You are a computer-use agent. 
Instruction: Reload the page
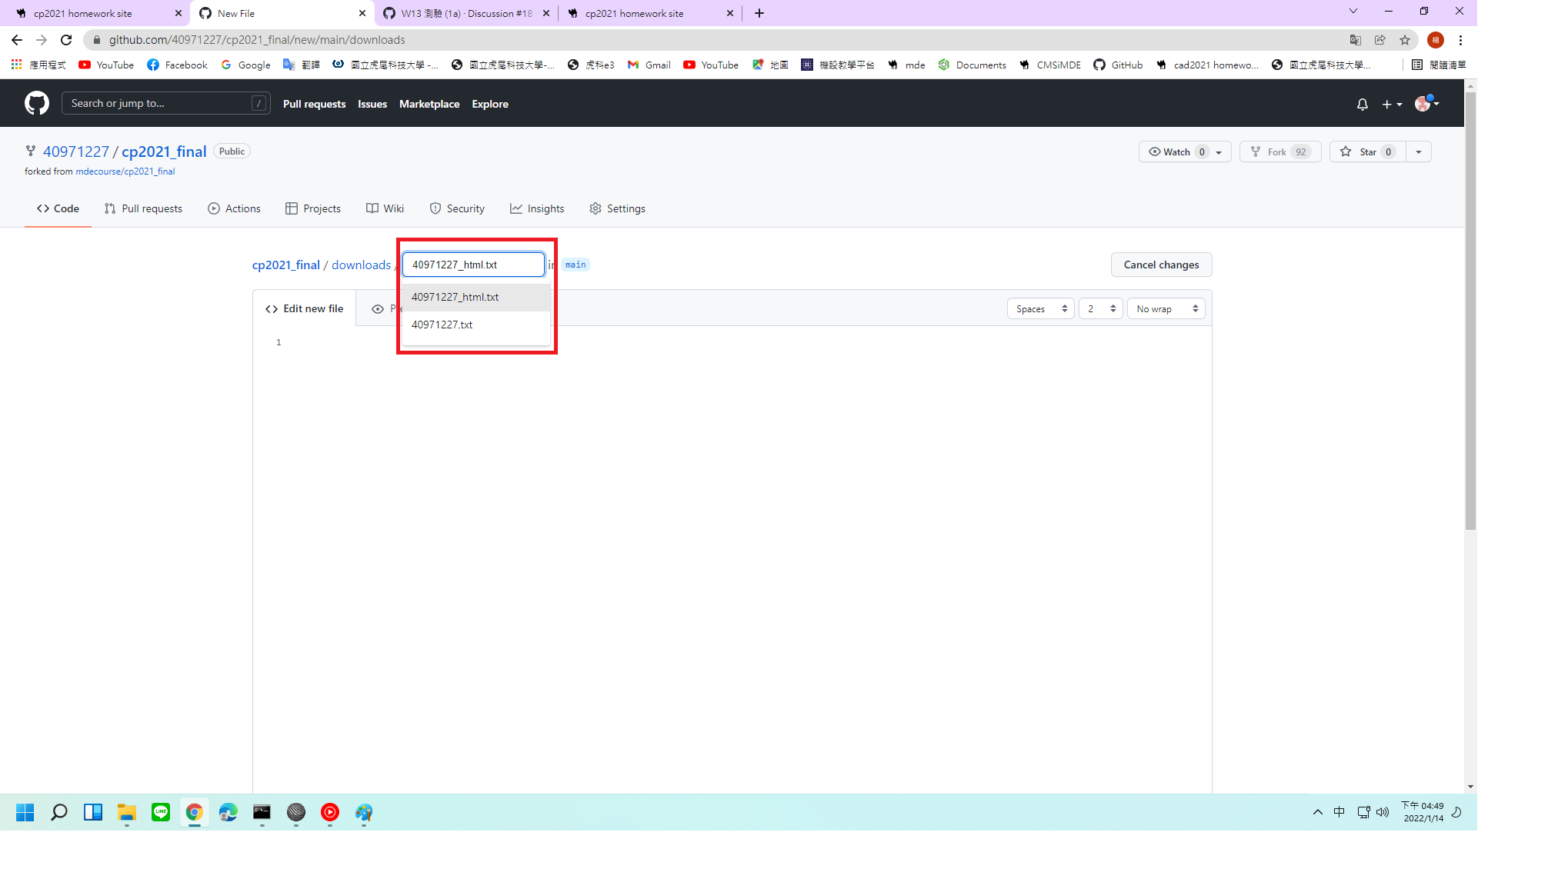[66, 40]
